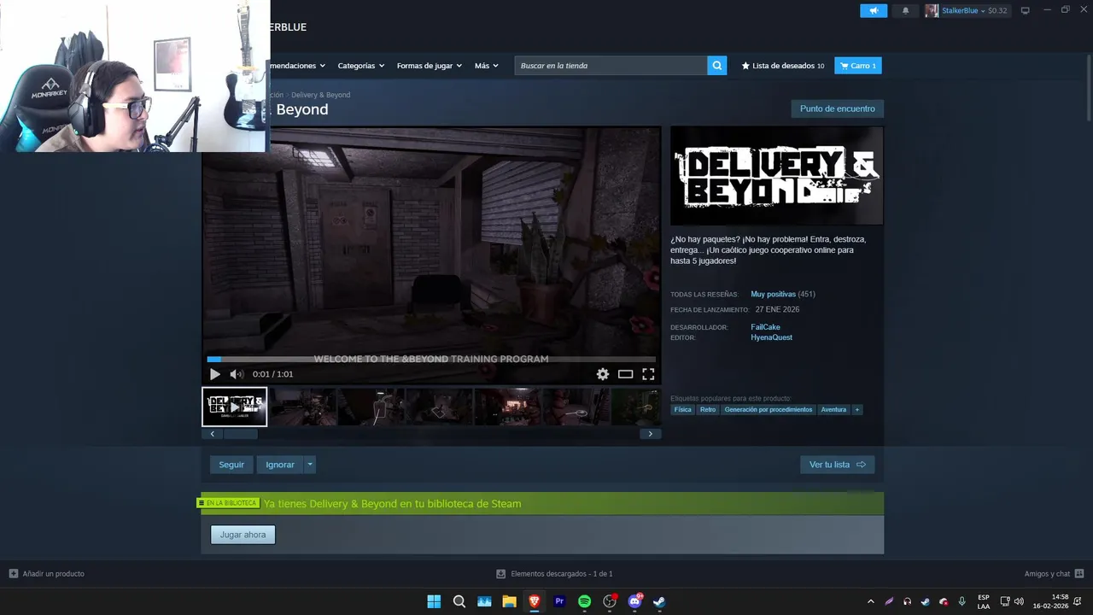Screen dimensions: 1093x615
Task: Switch to Brave browser on the taskbar
Action: click(x=535, y=601)
